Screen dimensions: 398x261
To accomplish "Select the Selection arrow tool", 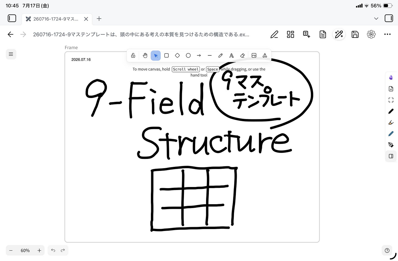I will click(x=156, y=56).
